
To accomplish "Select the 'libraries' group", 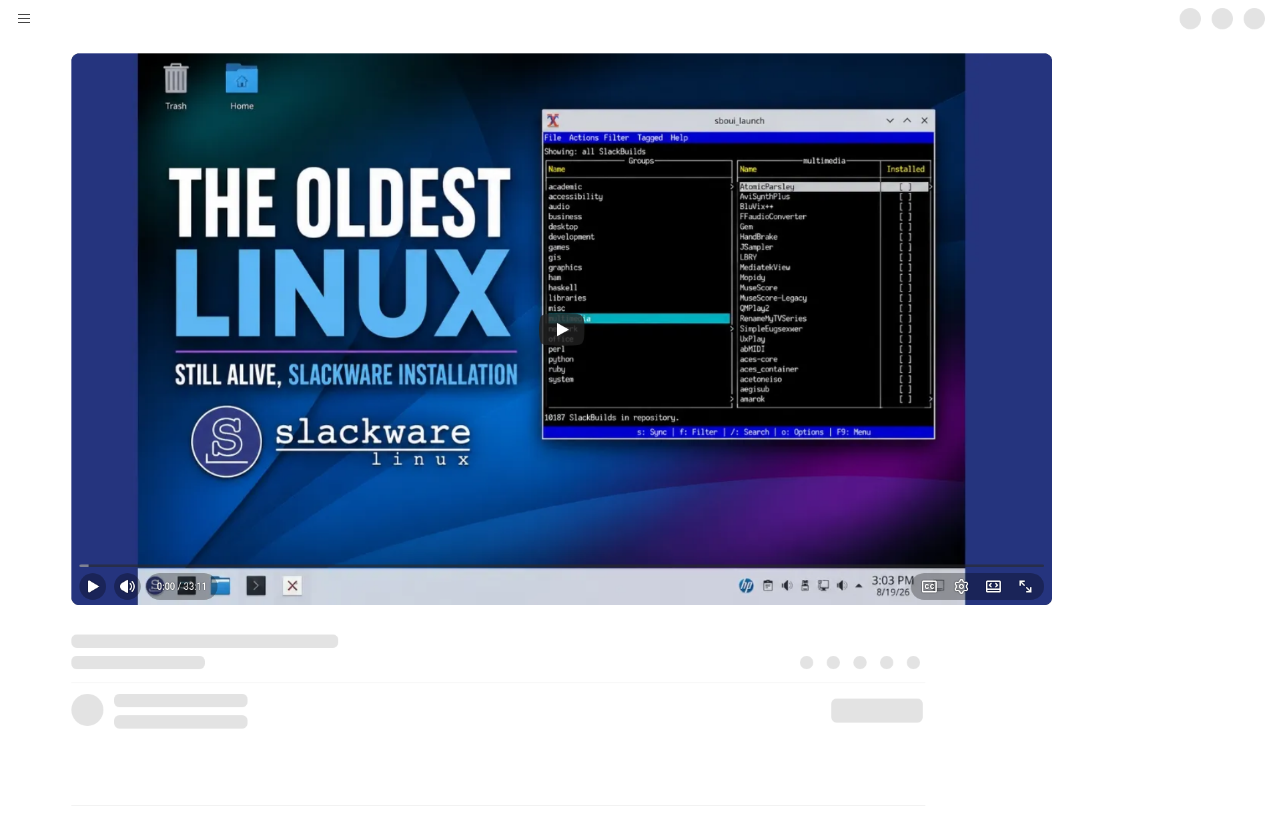I will click(x=567, y=298).
